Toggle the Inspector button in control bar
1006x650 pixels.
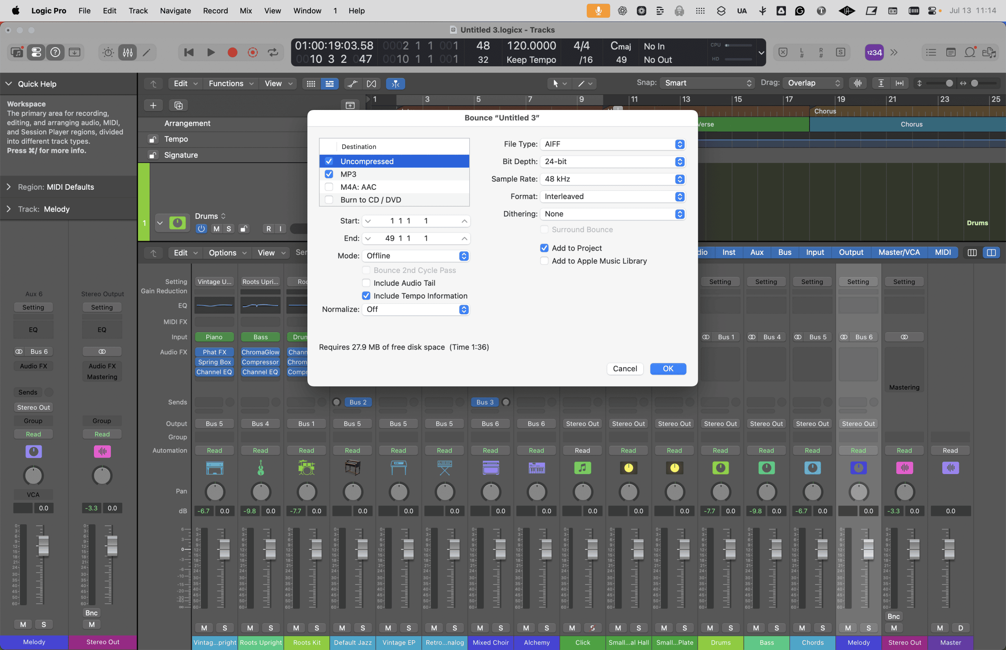[36, 52]
